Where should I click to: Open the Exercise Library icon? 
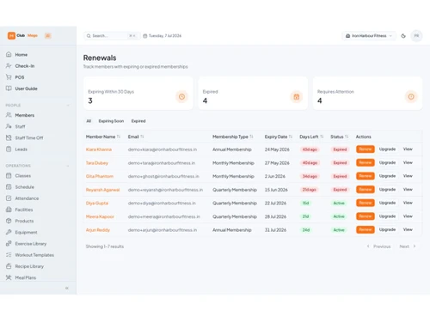click(x=9, y=244)
